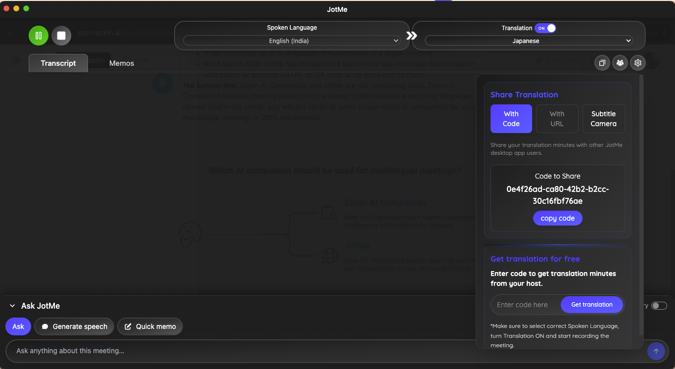675x369 pixels.
Task: Switch to the Transcript tab
Action: tap(58, 63)
